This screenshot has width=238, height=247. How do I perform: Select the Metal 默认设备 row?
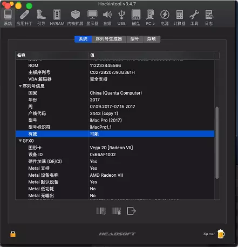coord(115,182)
